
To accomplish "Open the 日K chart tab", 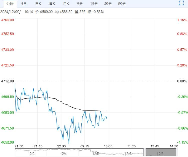I will point(38,4).
